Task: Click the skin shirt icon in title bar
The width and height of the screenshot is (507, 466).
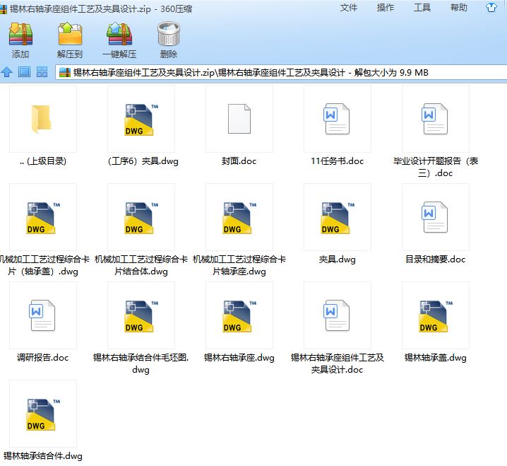Action: click(x=491, y=8)
